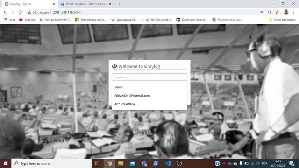Open 'Planning Your Log...' bookmark
The height and width of the screenshot is (168, 299).
tap(228, 20)
